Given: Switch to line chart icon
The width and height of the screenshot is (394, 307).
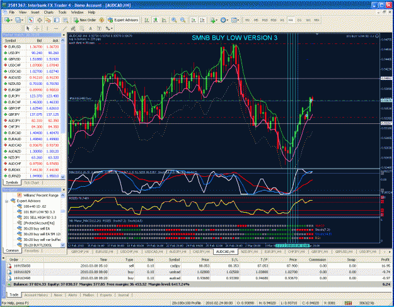Looking at the screenshot, I should click(x=164, y=20).
